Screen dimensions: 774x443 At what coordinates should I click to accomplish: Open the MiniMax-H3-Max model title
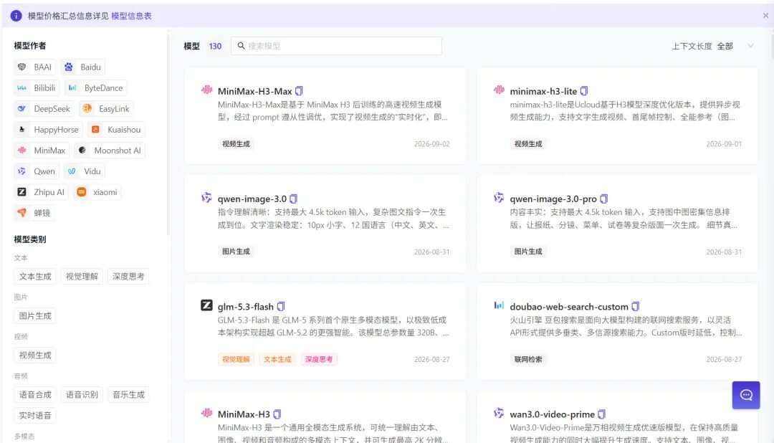point(254,91)
